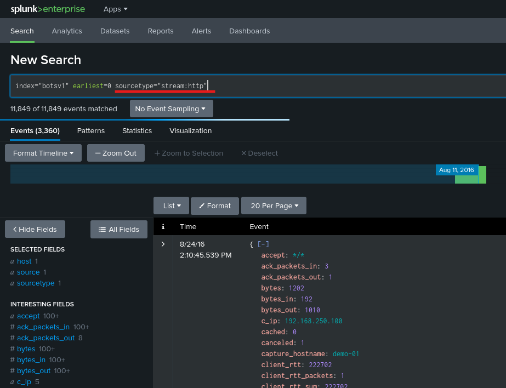Screen dimensions: 506x388
Task: Click the Deselect button
Action: pos(260,153)
